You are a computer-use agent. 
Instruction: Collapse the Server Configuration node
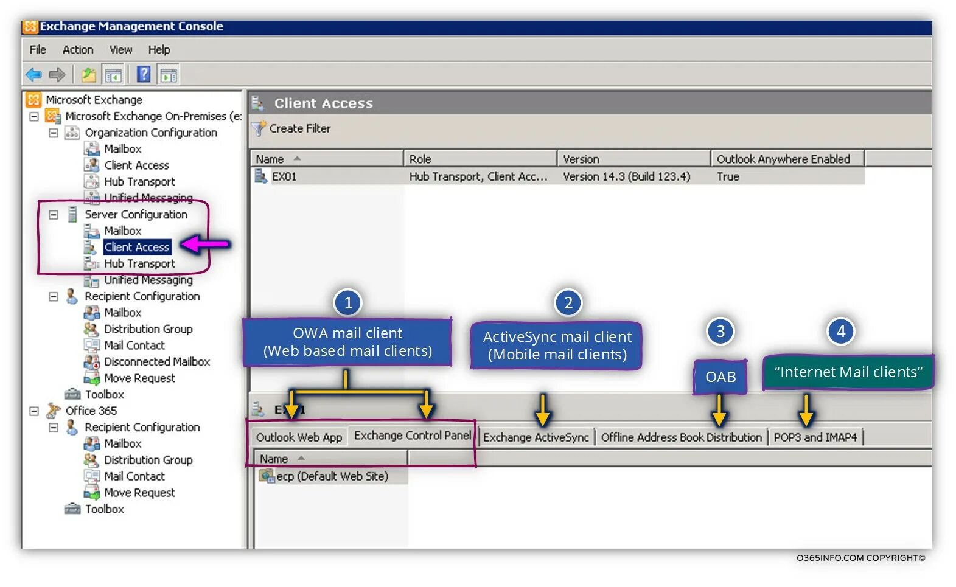pos(54,215)
